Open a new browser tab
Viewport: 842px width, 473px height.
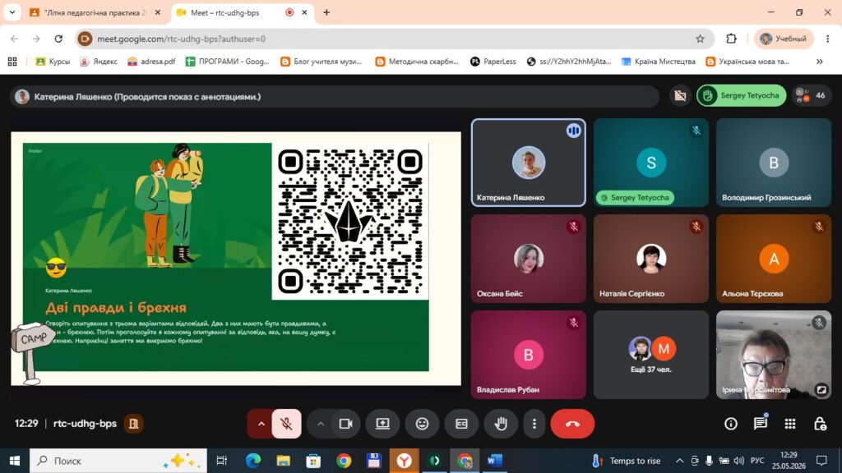326,12
